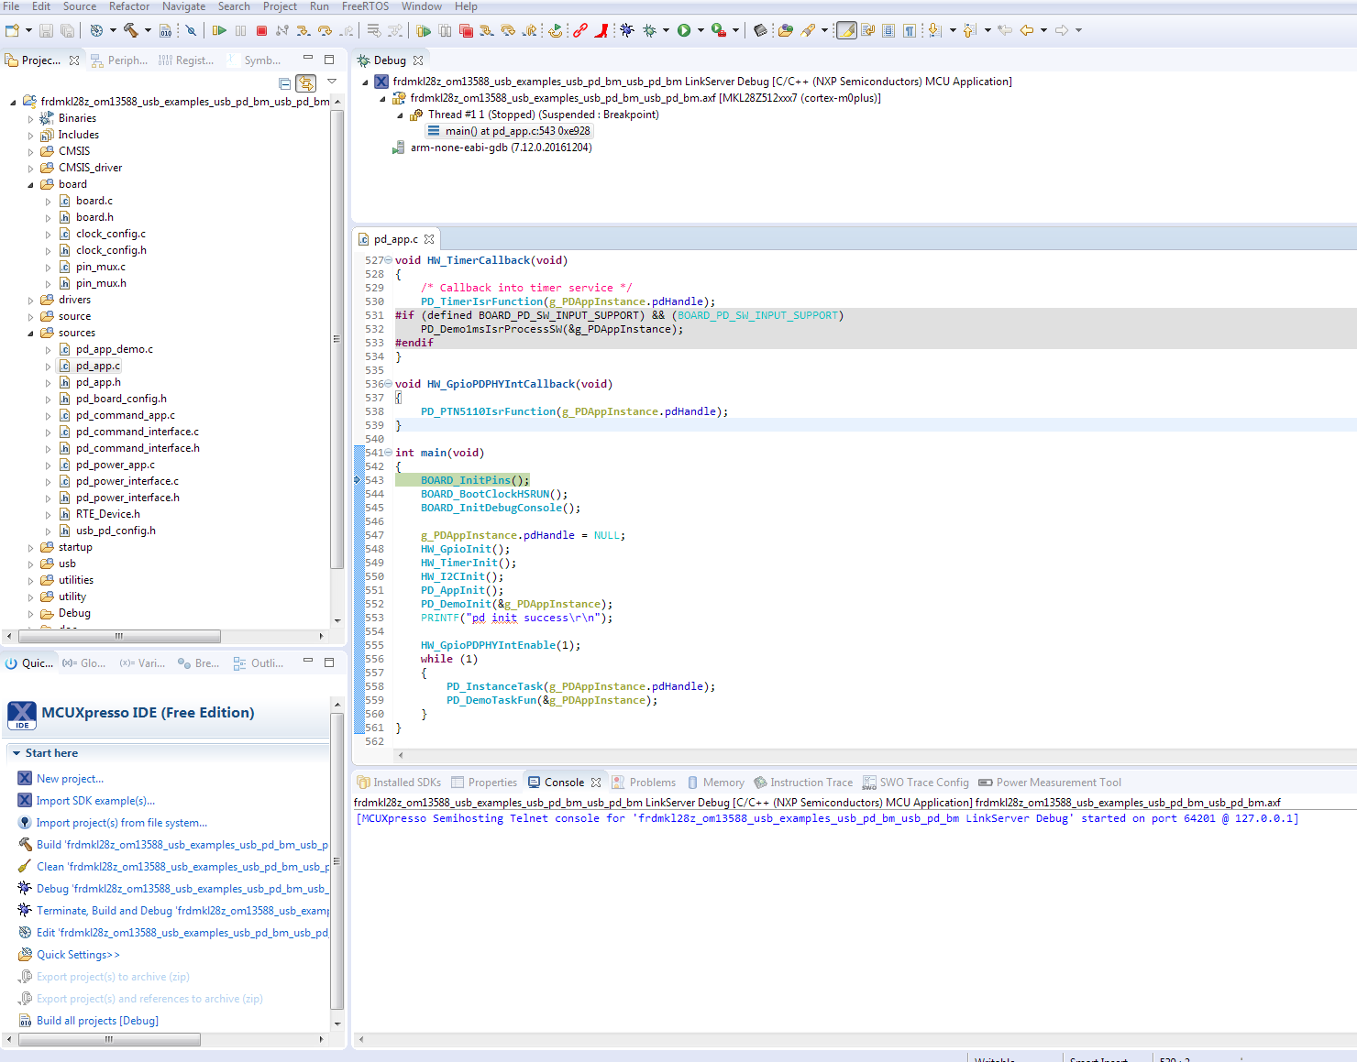Click the green Run icon in toolbar

point(684,30)
